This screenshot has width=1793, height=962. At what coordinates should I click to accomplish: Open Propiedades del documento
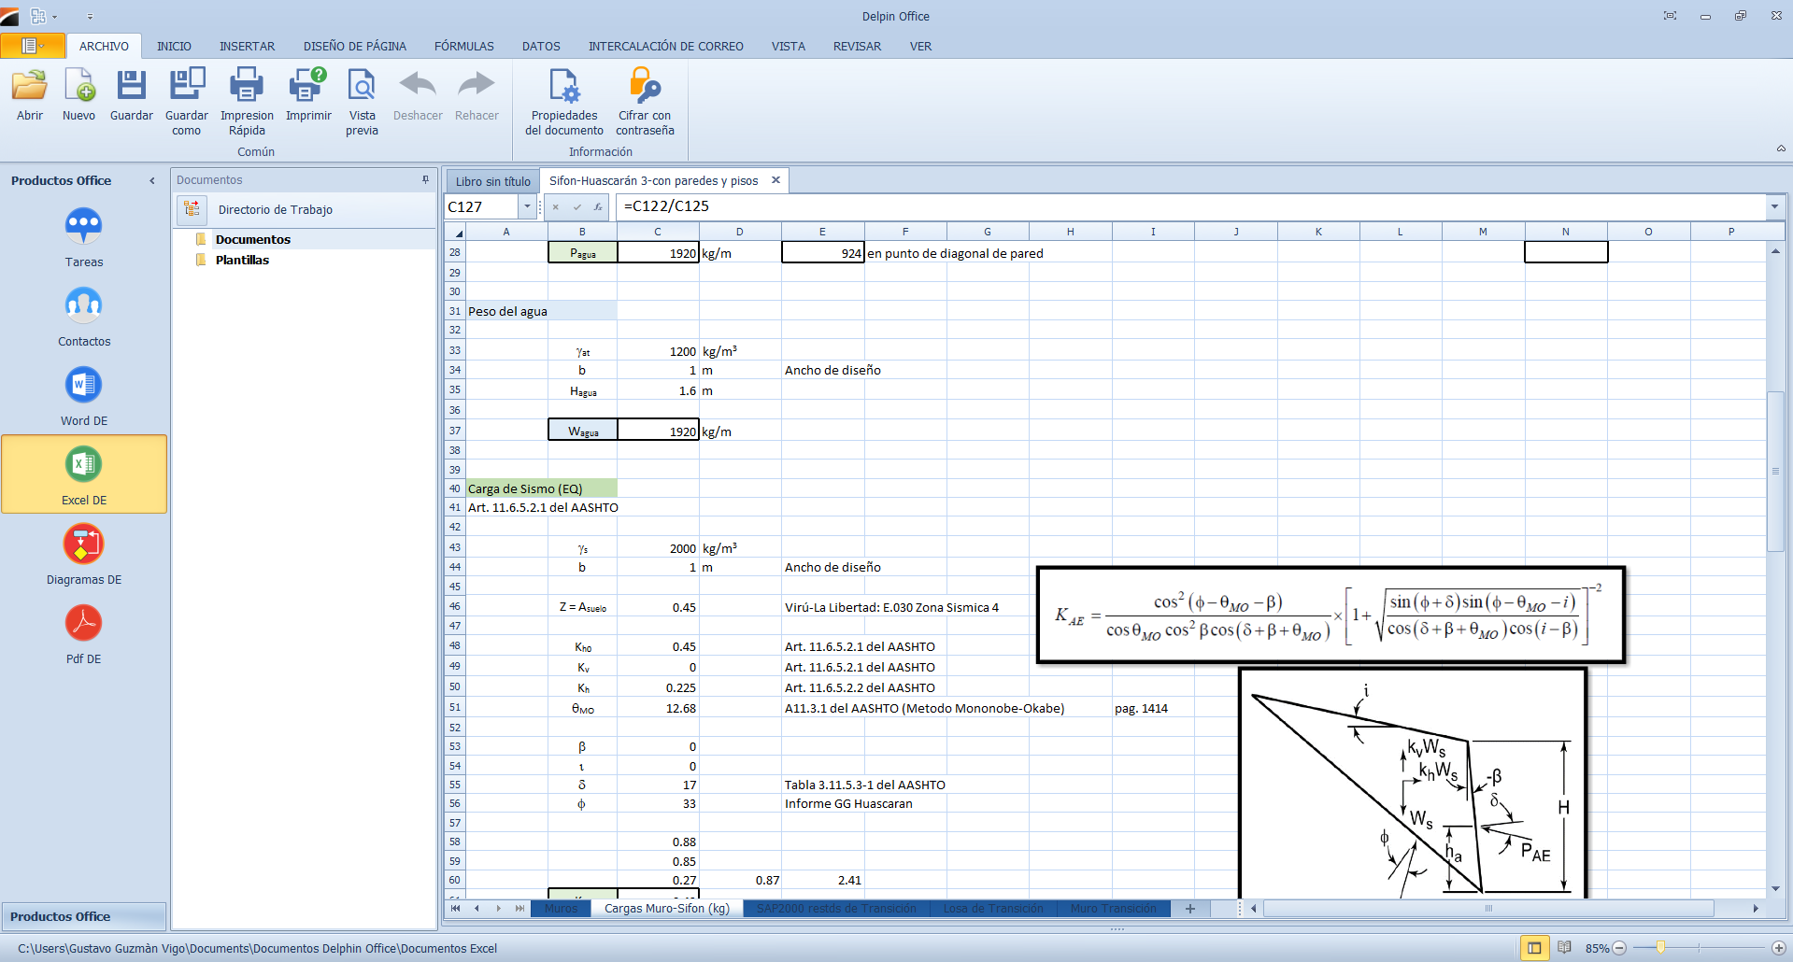coord(564,86)
